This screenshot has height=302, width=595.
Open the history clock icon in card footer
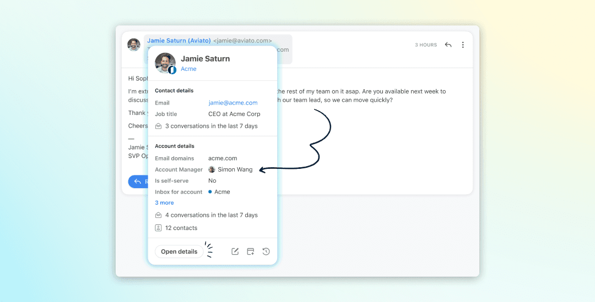tap(266, 251)
